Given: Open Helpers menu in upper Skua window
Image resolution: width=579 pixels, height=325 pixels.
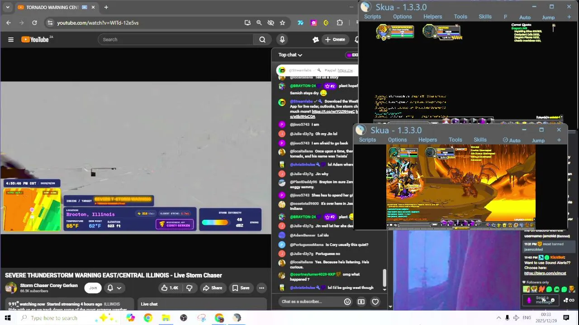Looking at the screenshot, I should pos(433,17).
